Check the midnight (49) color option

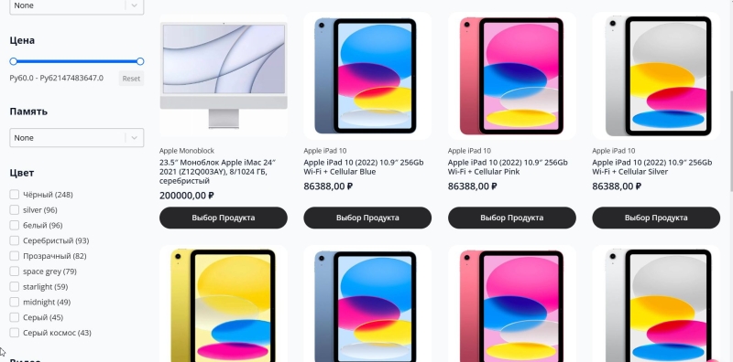[x=15, y=302]
